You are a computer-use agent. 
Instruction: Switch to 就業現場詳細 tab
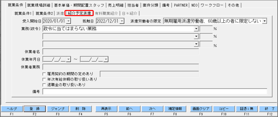click(x=39, y=5)
